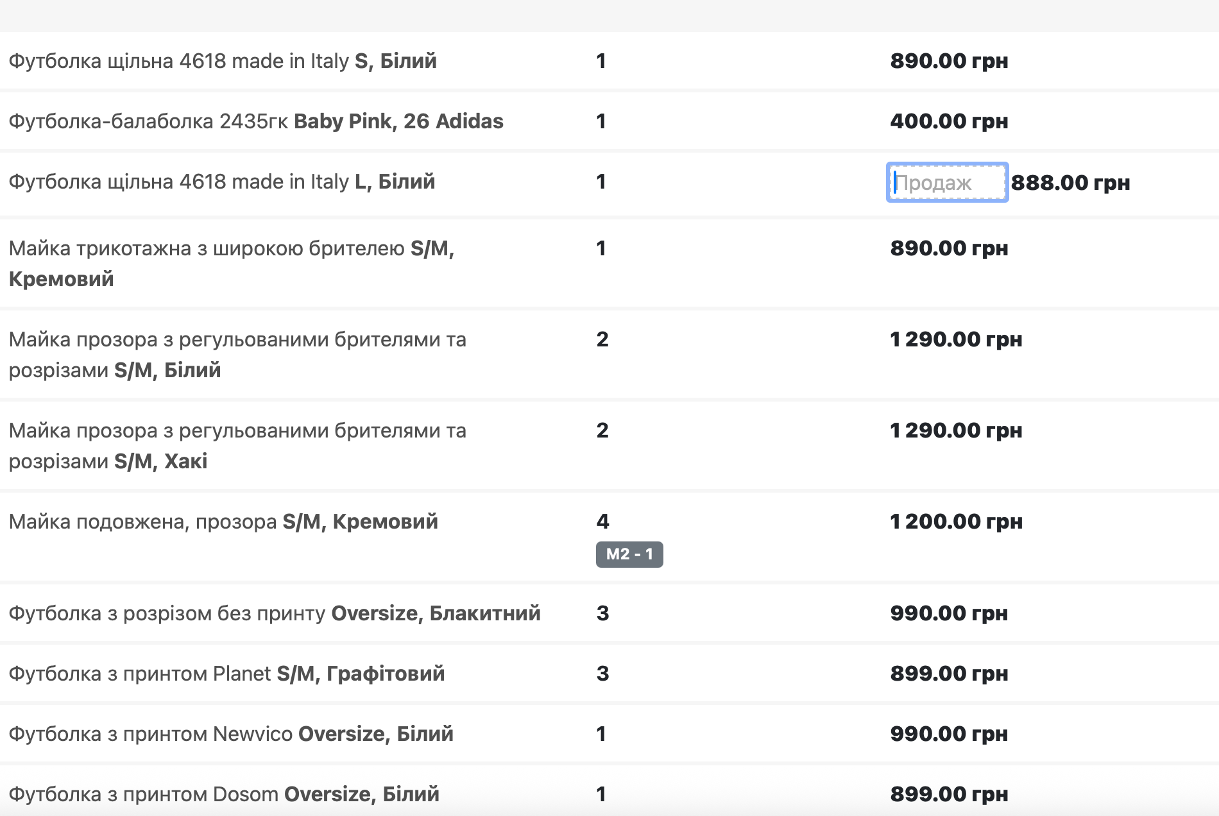Click the 1 200.00 грн price

[x=955, y=522]
